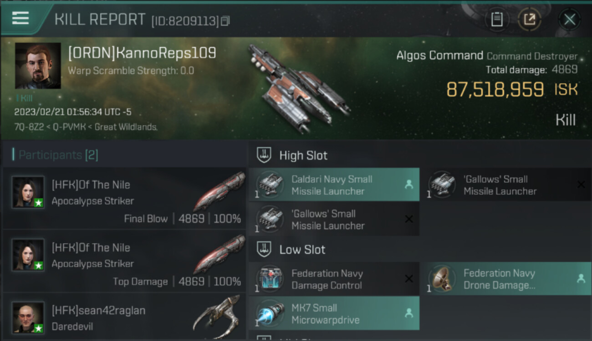Click the Caldari Navy Small Missile Launcher icon
The width and height of the screenshot is (592, 341).
pos(270,185)
